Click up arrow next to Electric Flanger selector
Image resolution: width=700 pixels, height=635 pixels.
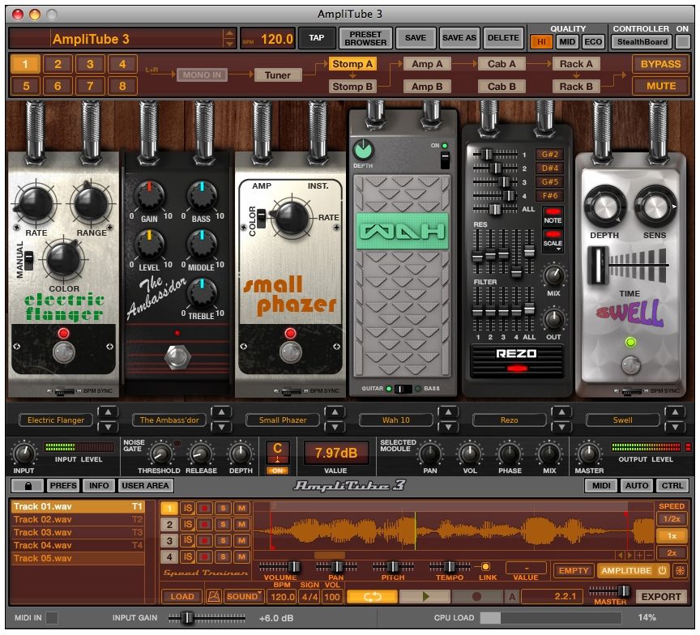pyautogui.click(x=108, y=412)
